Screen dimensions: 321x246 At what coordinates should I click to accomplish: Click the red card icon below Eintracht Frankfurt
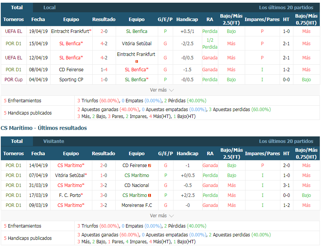pyautogui.click(x=137, y=61)
